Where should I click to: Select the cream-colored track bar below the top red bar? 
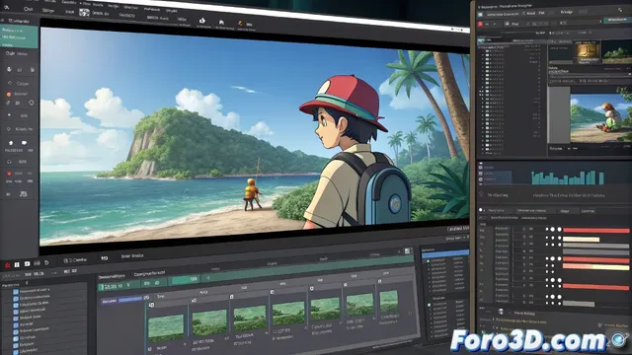coord(582,240)
